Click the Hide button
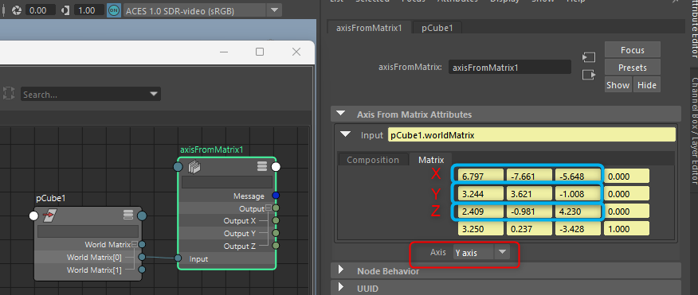 pos(647,85)
